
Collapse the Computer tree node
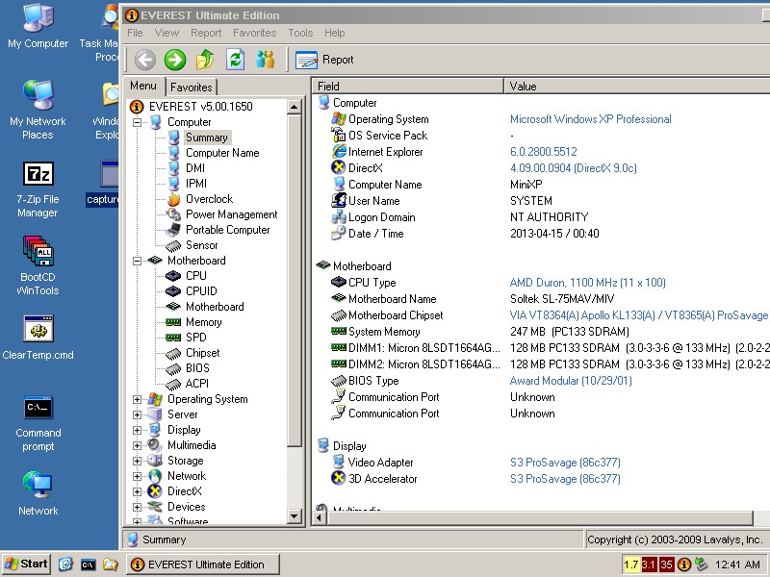(138, 122)
